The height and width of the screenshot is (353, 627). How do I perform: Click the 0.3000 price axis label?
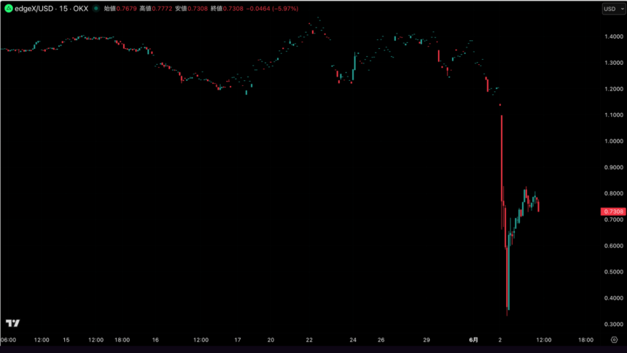point(614,324)
